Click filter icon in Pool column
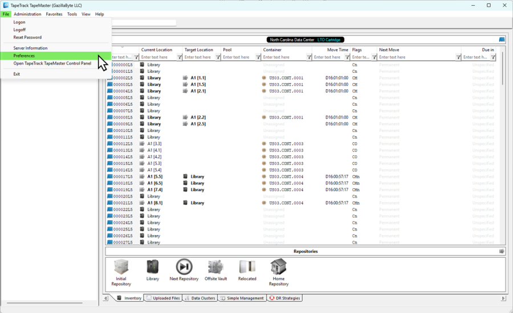Screen dimensions: 513x313 [x=258, y=57]
